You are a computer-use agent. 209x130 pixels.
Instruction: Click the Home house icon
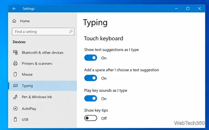click(x=14, y=21)
